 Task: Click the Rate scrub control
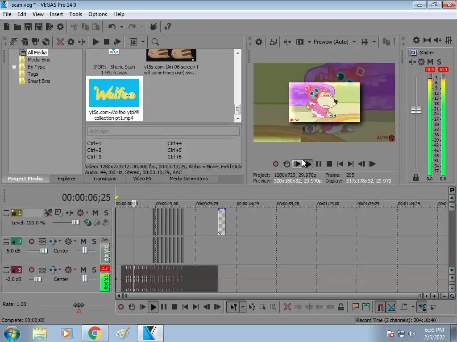tap(79, 305)
